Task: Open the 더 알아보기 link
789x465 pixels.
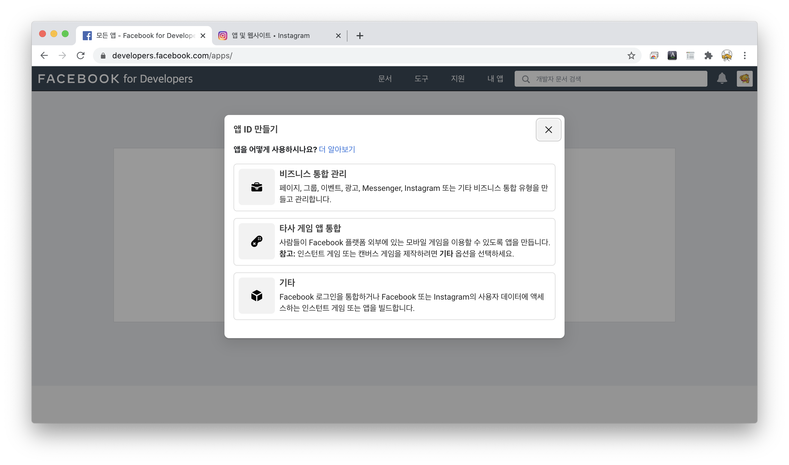Action: pos(337,150)
